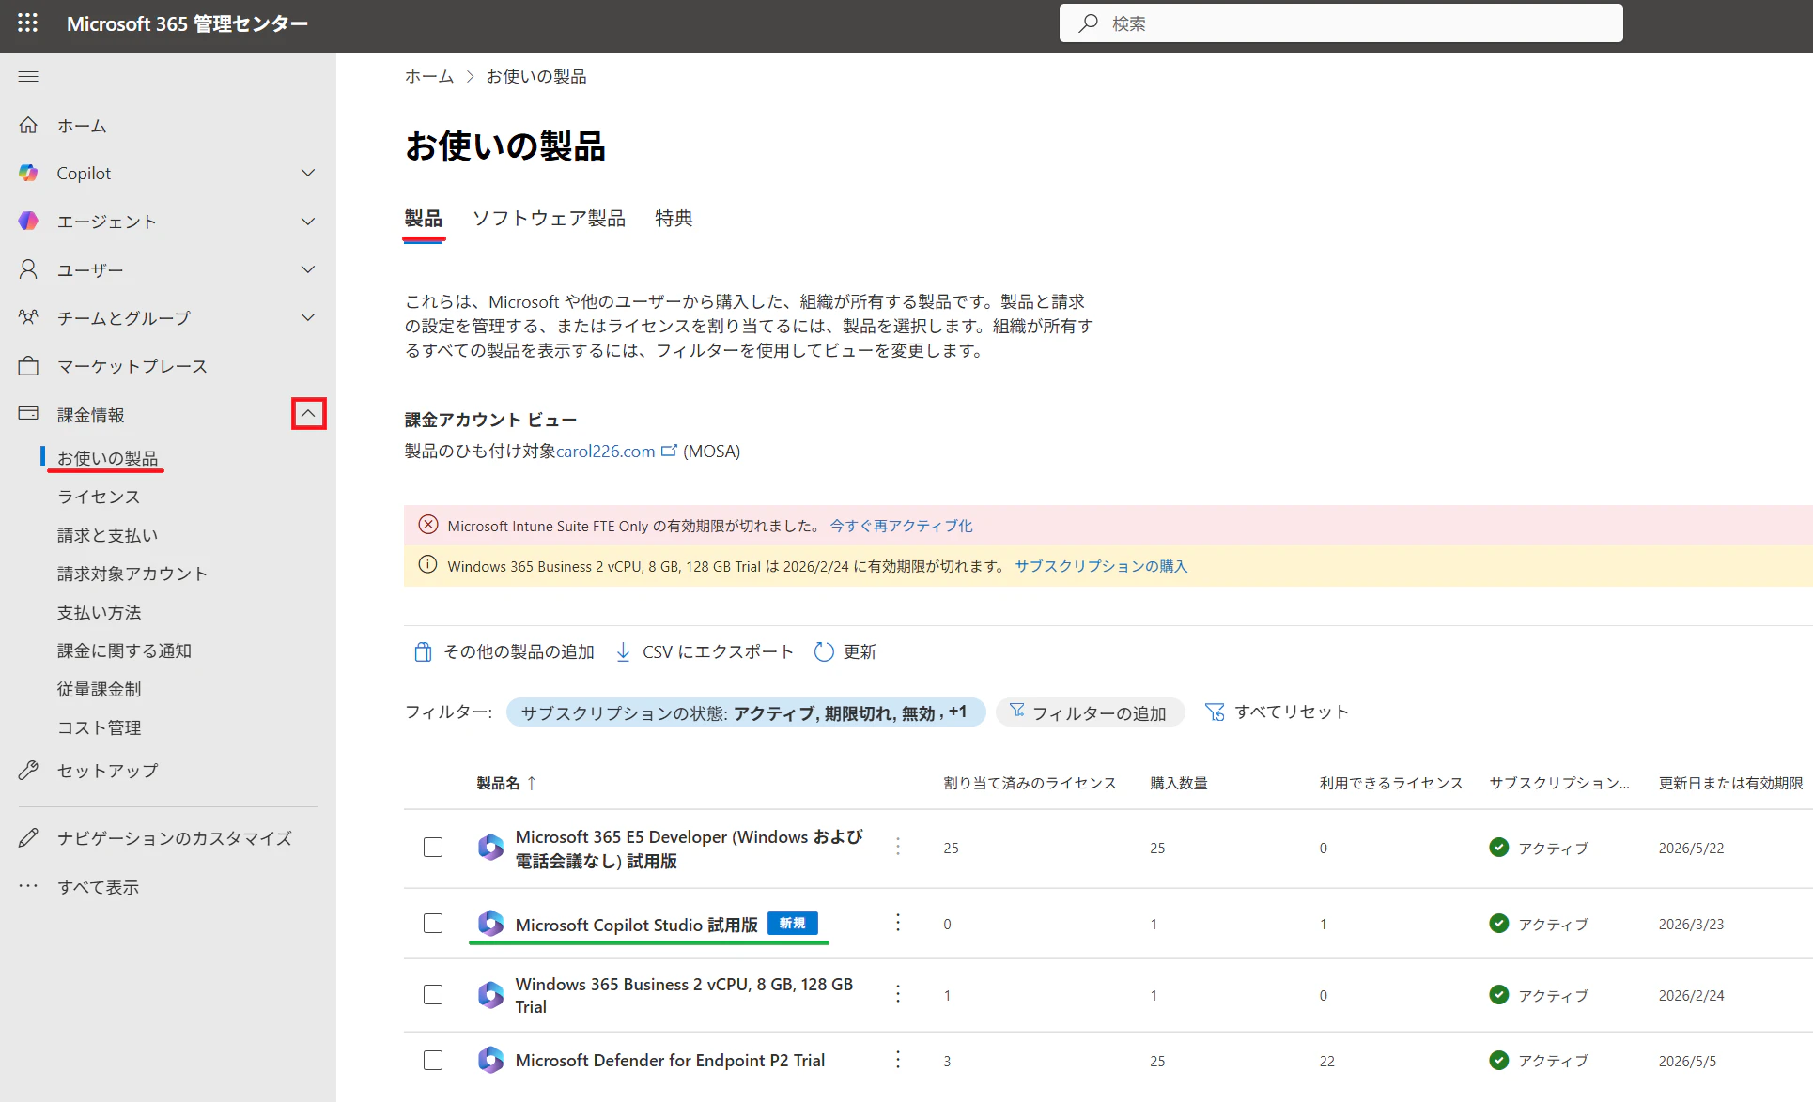Click the 更新 refresh circle icon

(x=824, y=651)
